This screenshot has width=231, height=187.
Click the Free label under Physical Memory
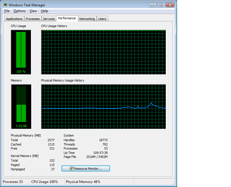14,148
